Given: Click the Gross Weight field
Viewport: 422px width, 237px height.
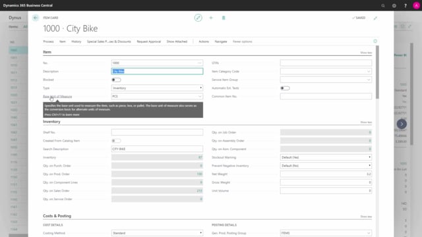Looking at the screenshot, I should click(x=326, y=182).
